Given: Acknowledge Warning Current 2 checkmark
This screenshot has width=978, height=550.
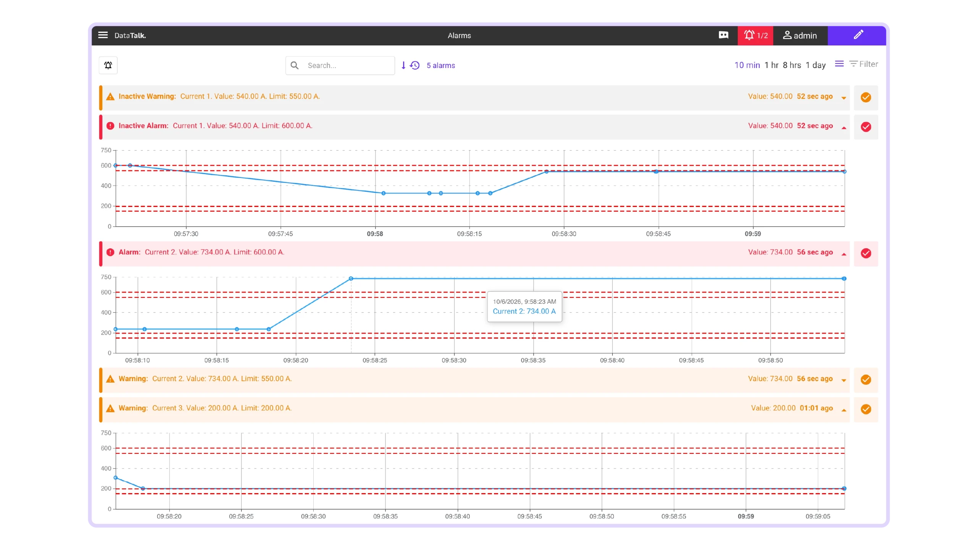Looking at the screenshot, I should [x=866, y=380].
